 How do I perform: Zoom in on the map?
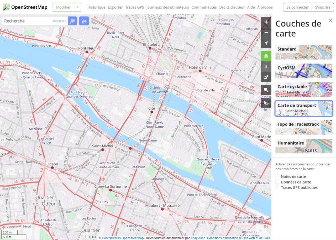[266, 22]
